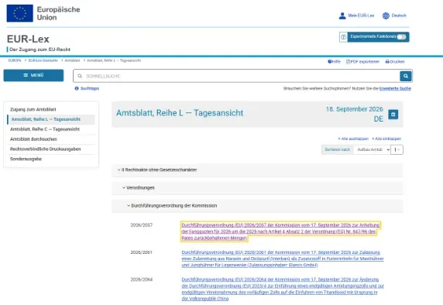443x305 pixels.
Task: Click EUR-Lex Startseite breadcrumb
Action: point(43,60)
